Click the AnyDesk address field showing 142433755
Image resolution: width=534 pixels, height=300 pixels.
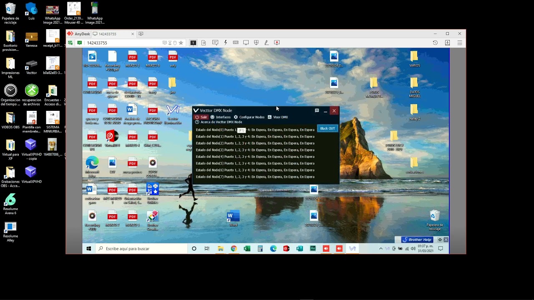click(x=123, y=43)
